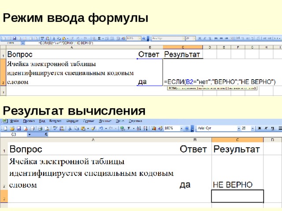Click Save icon in result-window toolbar
This screenshot has width=282, height=211.
point(19,128)
